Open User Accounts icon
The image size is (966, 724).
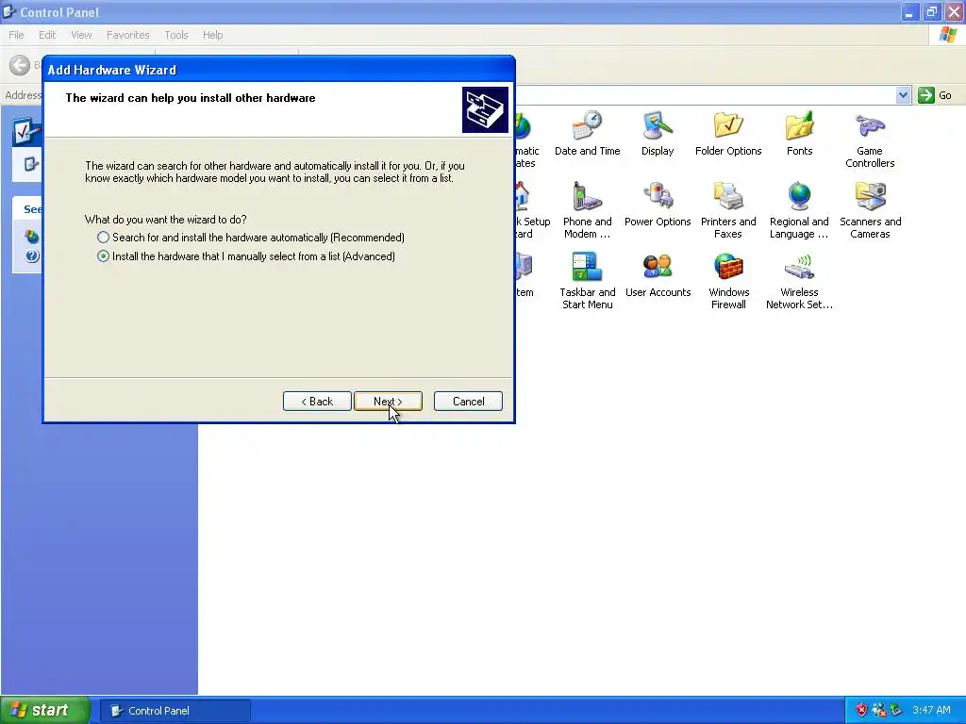(x=658, y=274)
